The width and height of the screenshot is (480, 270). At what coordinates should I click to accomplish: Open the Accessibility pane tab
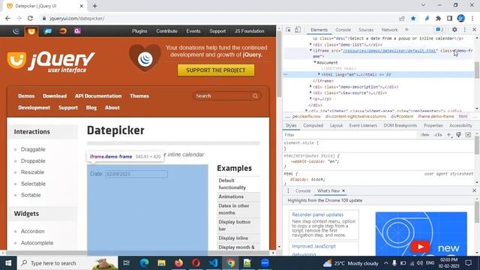tap(460, 125)
